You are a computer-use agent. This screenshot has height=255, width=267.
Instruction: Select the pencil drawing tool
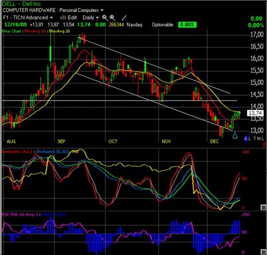[124, 17]
